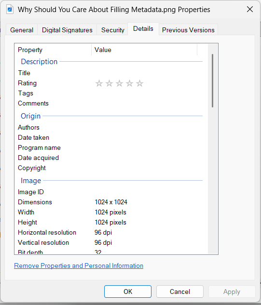Click the Vertical resolution 96 dpi value
261x305 pixels.
click(103, 242)
